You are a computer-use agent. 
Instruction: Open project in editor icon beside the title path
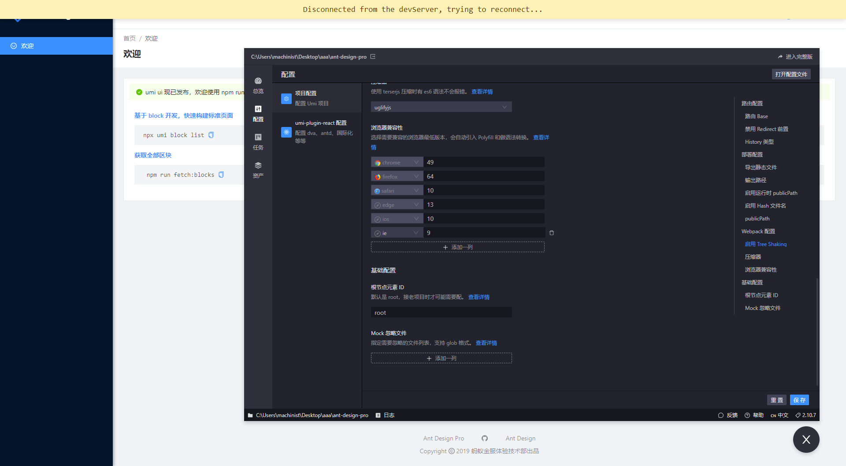373,56
